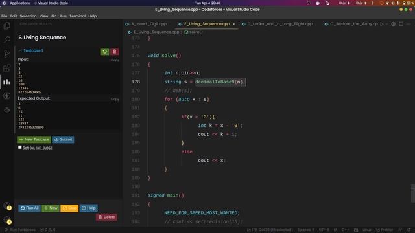
Task: Switch to C_Restore_the_Array.cpp tab
Action: point(351,24)
